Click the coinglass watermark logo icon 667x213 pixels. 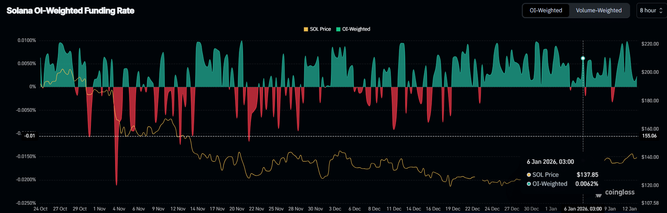(599, 195)
